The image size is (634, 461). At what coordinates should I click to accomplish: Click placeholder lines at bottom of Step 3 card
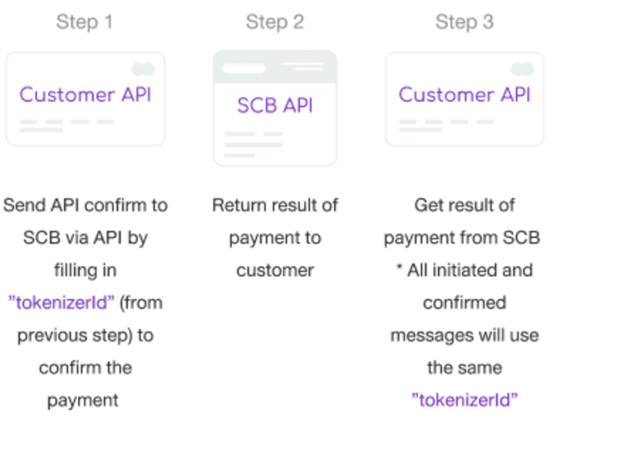[x=446, y=126]
